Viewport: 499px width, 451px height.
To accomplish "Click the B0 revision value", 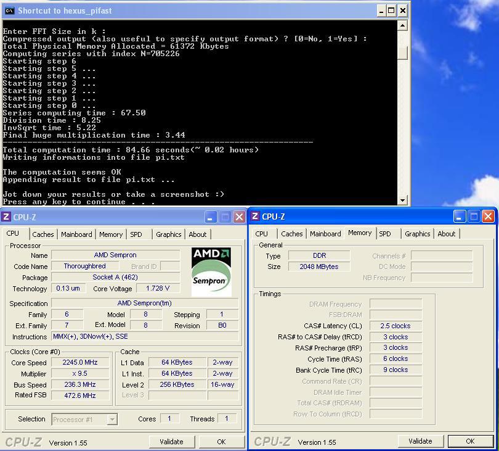I will tap(222, 325).
